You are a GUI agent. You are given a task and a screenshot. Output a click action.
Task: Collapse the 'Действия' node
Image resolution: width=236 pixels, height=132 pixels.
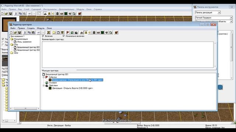click(44, 85)
